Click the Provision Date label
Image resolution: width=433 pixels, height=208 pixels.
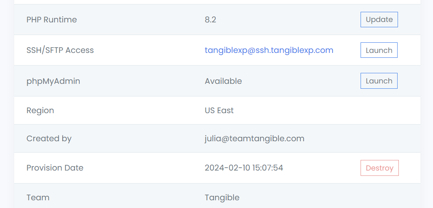tap(55, 168)
